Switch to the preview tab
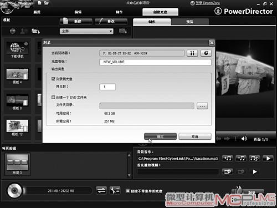 190,22
